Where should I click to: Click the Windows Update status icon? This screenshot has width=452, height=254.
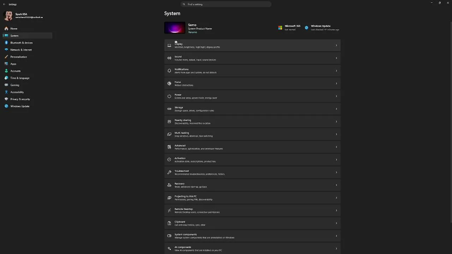pos(306,28)
